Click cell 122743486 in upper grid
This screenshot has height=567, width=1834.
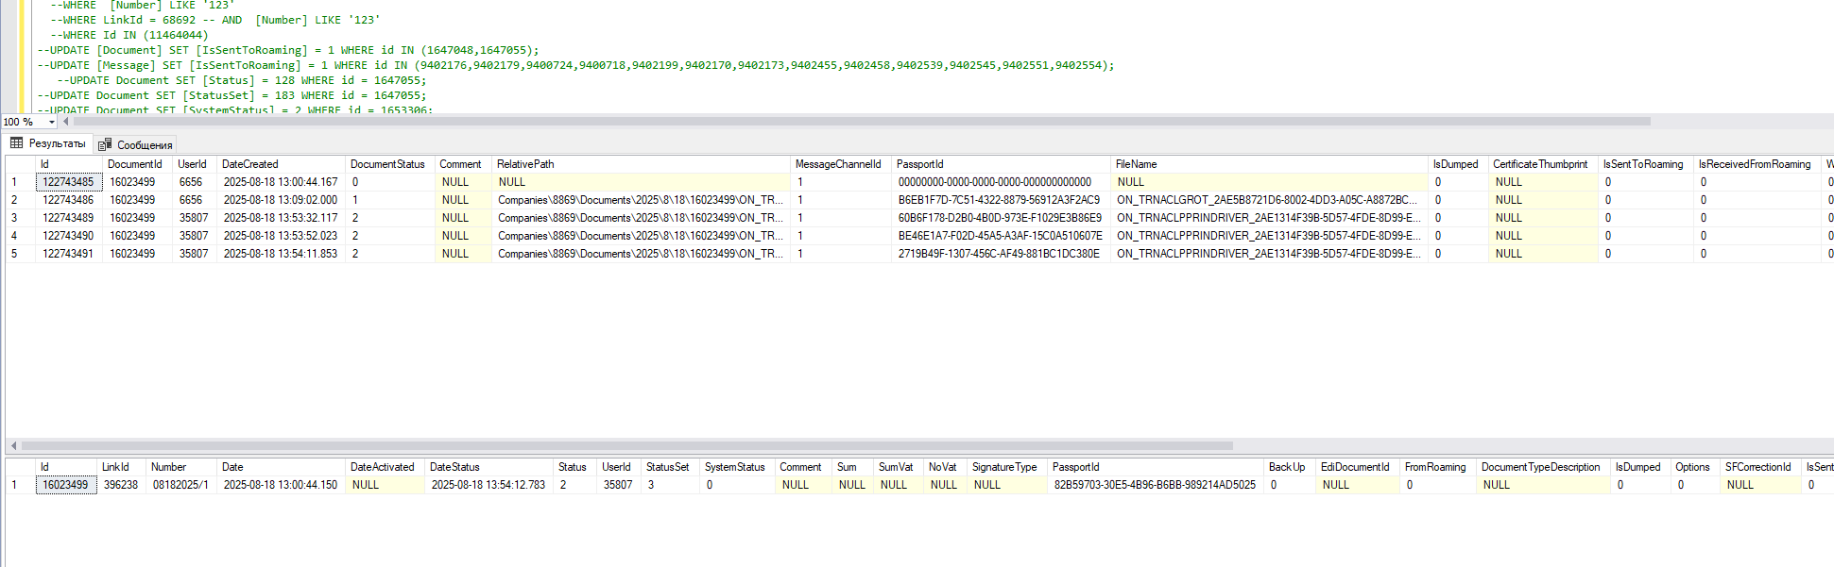point(69,200)
